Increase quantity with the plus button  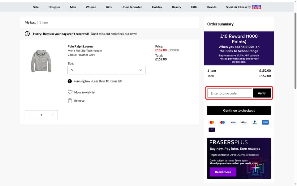pos(53,115)
